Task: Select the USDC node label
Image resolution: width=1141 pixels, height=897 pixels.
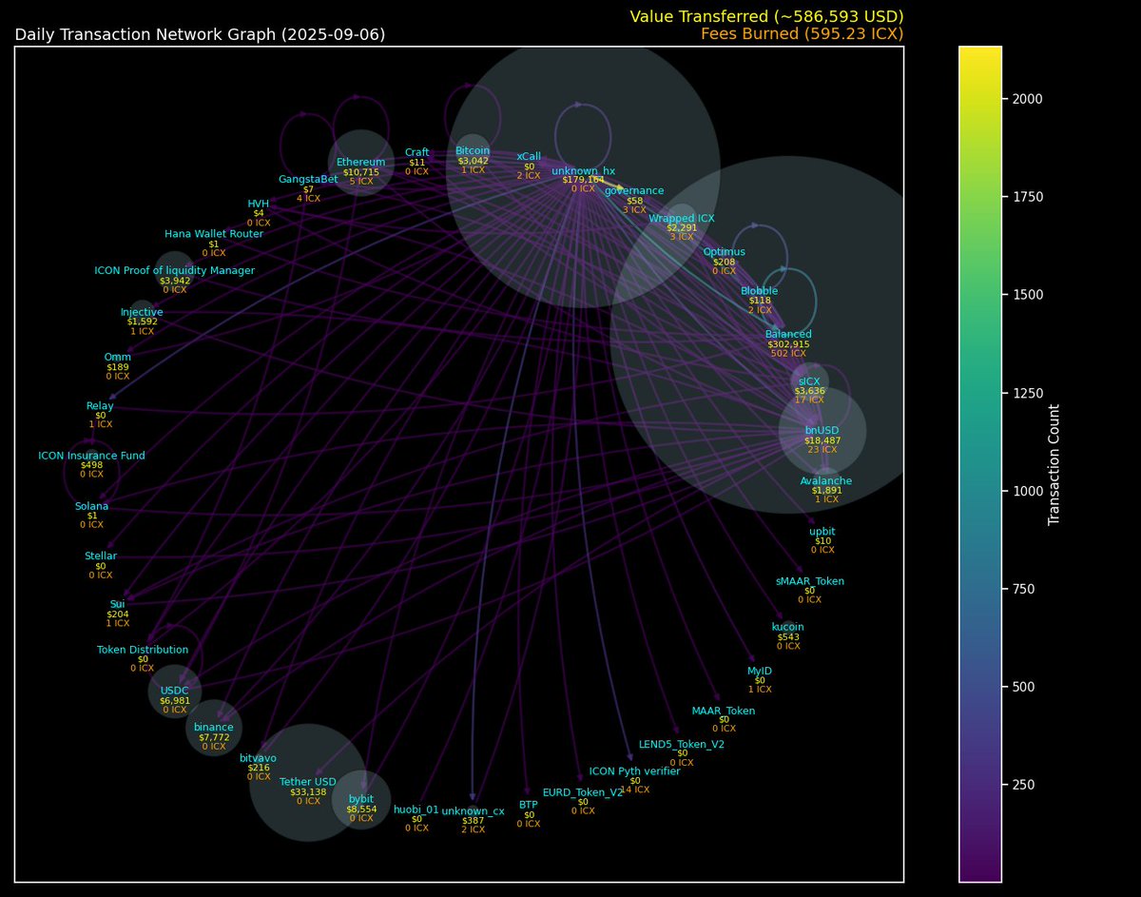Action: coord(175,690)
